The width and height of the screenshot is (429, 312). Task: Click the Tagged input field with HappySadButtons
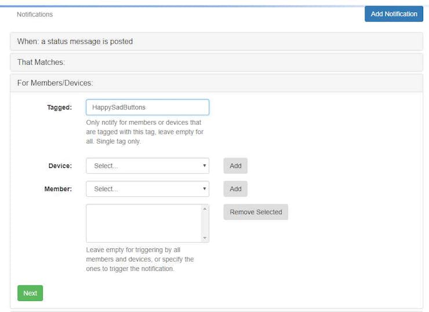(x=147, y=107)
